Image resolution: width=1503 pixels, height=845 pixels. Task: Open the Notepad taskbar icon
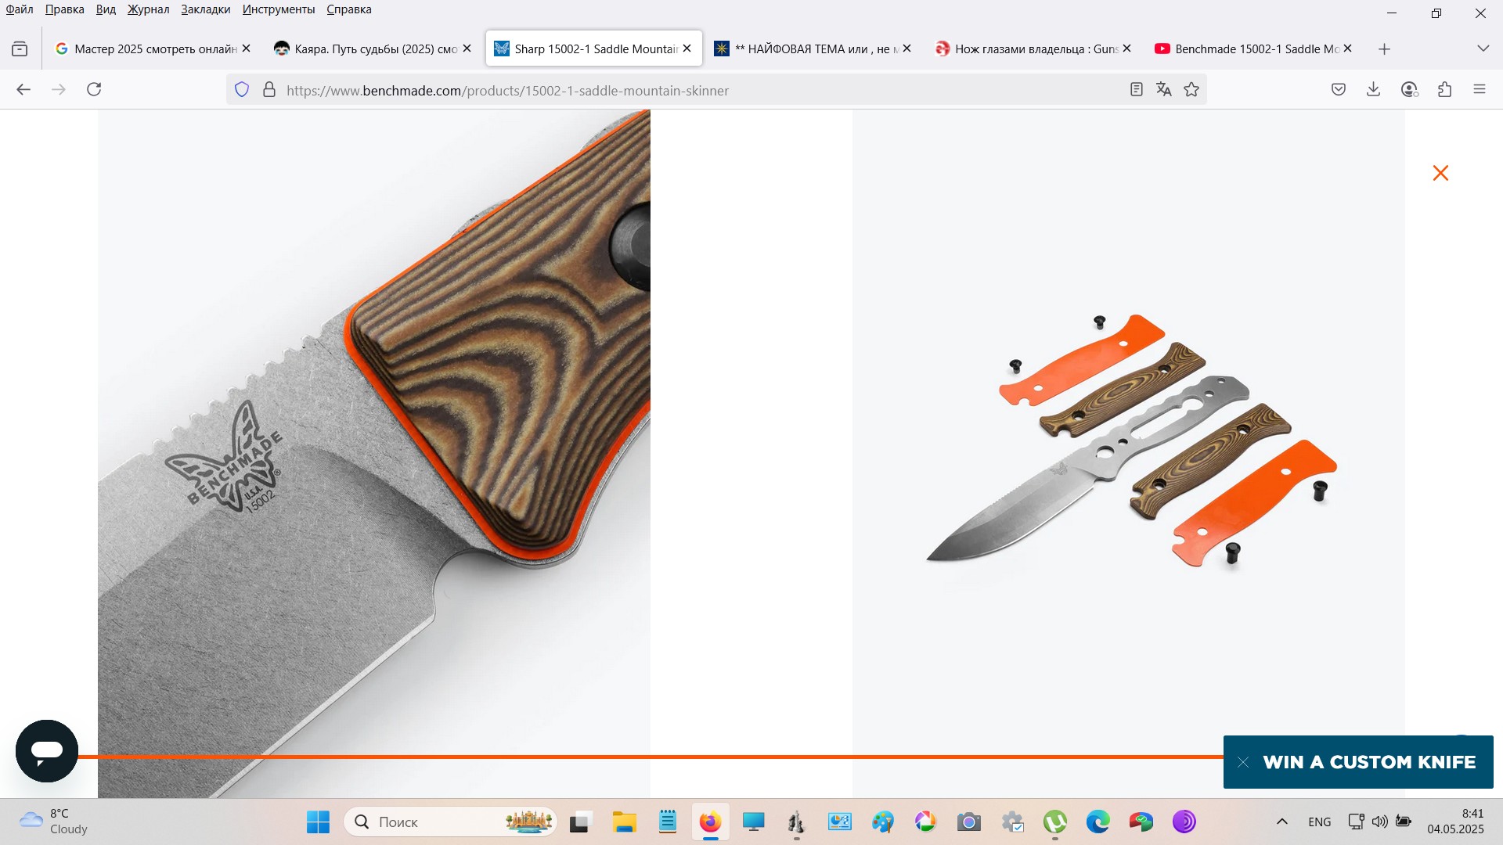[x=668, y=822]
